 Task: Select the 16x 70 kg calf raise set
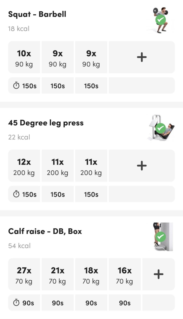click(x=125, y=274)
